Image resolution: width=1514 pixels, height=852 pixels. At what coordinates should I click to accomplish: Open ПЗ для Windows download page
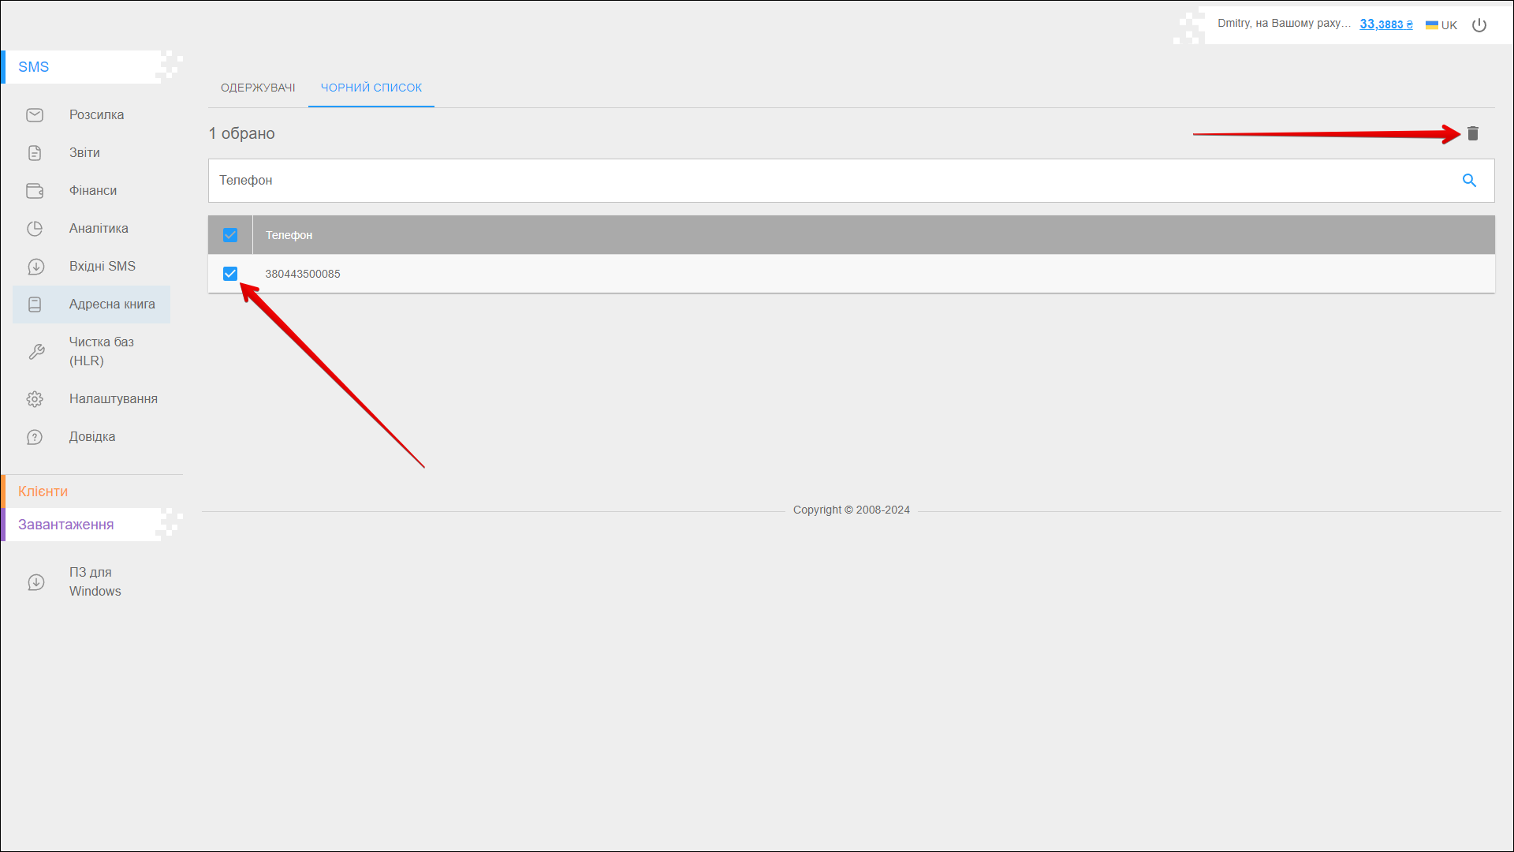[x=95, y=581]
